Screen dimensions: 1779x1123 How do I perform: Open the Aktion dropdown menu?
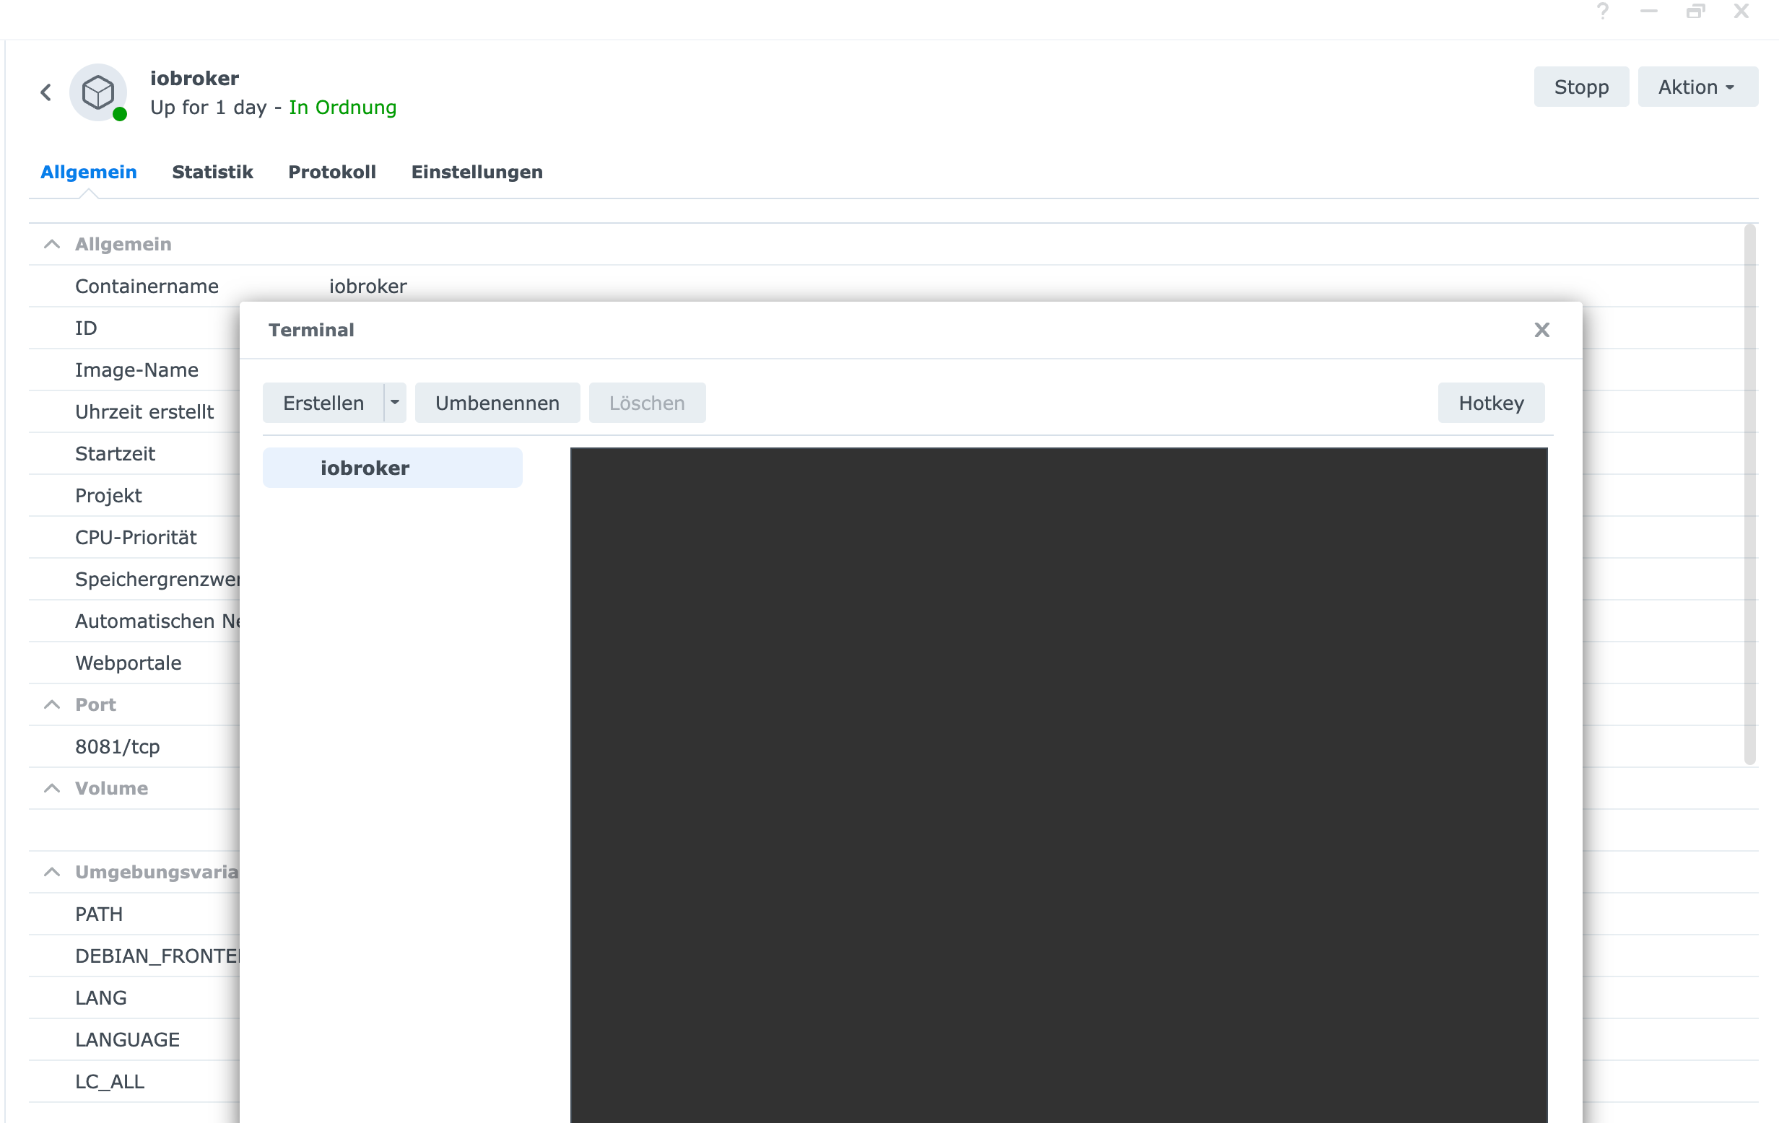(1697, 87)
